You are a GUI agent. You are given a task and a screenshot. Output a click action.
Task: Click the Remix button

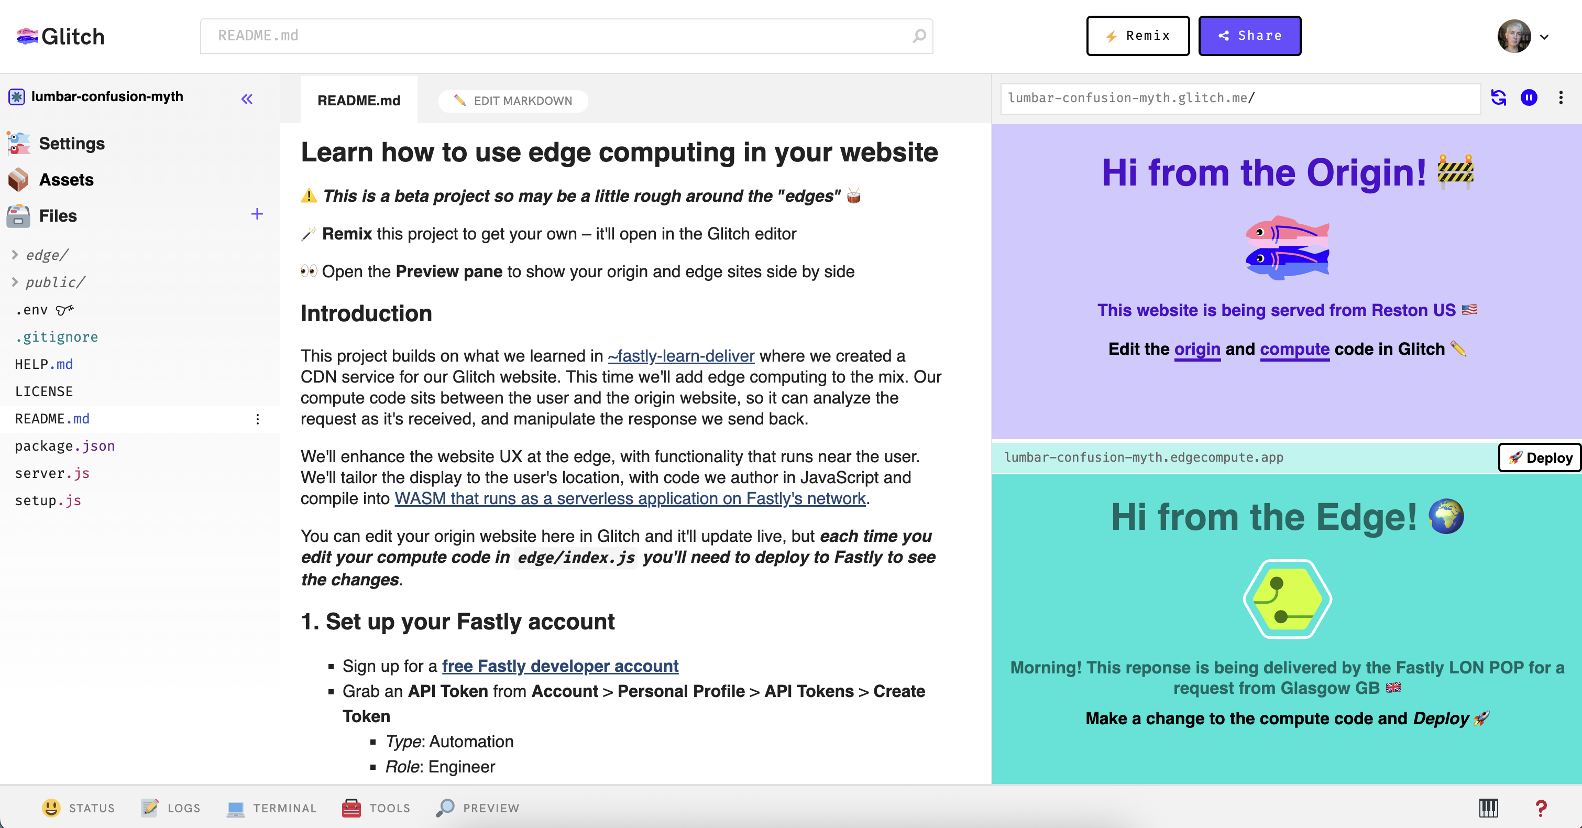[1137, 36]
